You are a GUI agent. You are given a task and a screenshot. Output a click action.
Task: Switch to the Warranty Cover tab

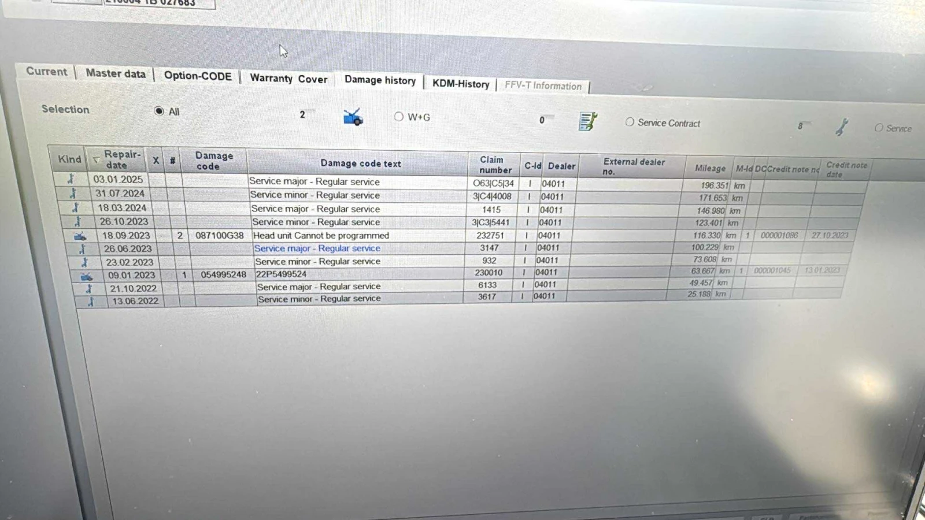[288, 79]
